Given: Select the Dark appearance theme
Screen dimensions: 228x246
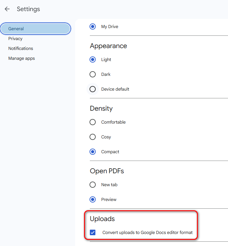Looking at the screenshot, I should [93, 74].
